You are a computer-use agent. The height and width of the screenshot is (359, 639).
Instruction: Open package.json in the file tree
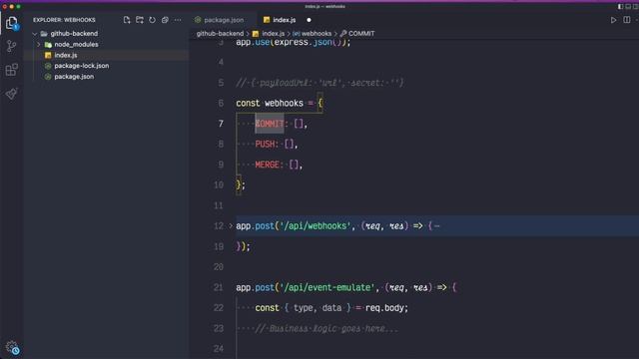[74, 77]
